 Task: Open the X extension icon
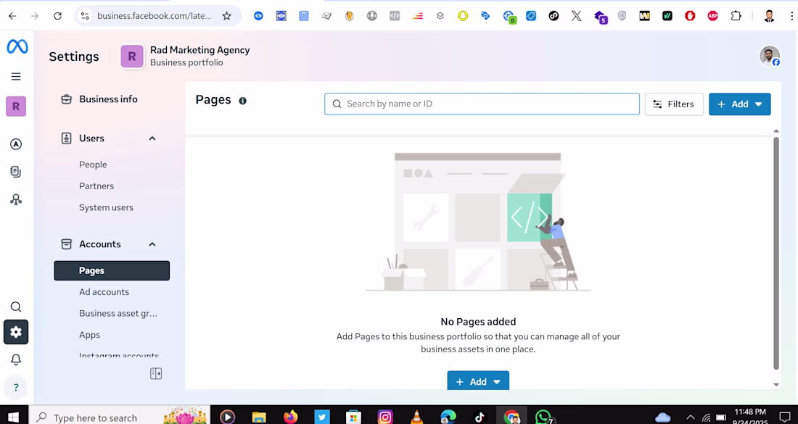click(x=576, y=16)
